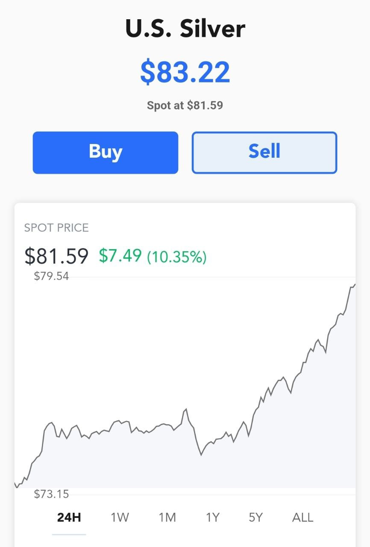
Task: Tap the 'Spot at $81.59' text
Action: click(185, 105)
